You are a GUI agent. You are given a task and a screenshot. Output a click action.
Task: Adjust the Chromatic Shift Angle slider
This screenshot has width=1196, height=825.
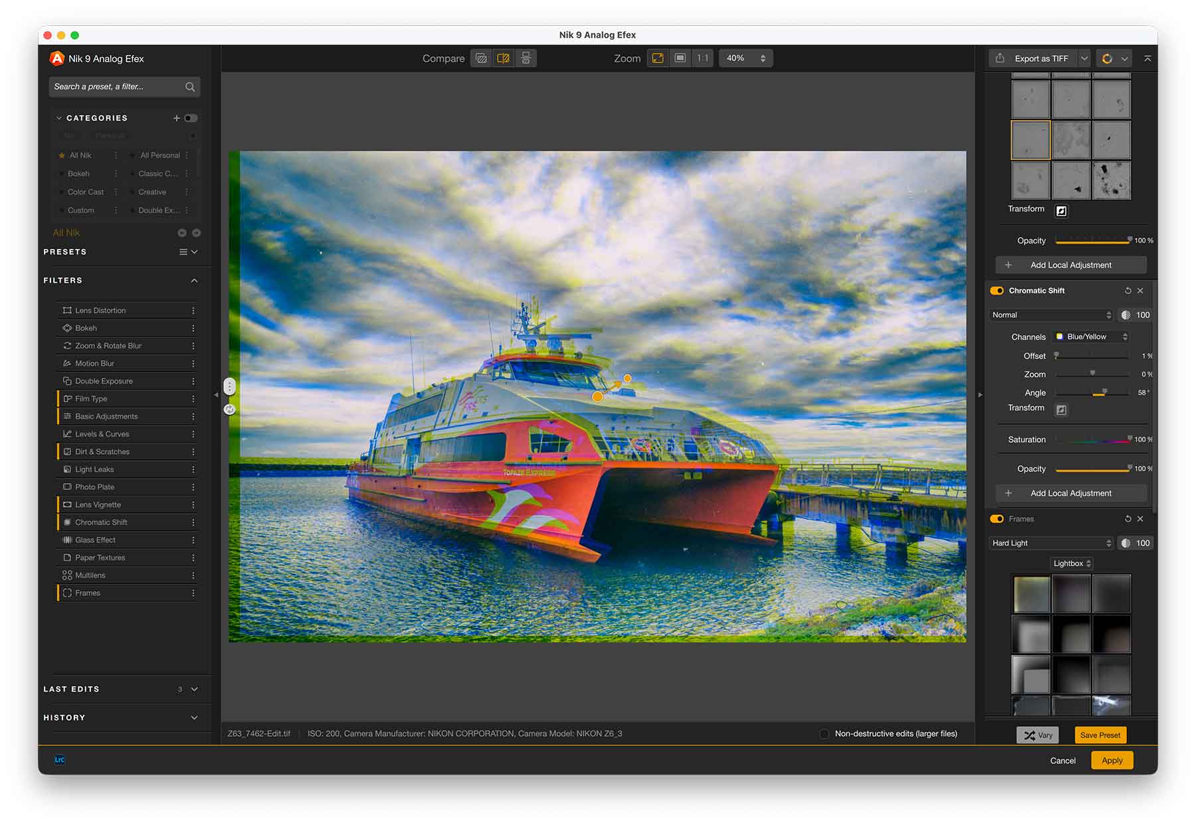[x=1104, y=393]
